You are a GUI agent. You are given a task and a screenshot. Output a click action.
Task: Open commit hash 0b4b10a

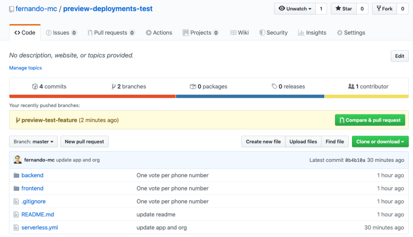(x=355, y=160)
